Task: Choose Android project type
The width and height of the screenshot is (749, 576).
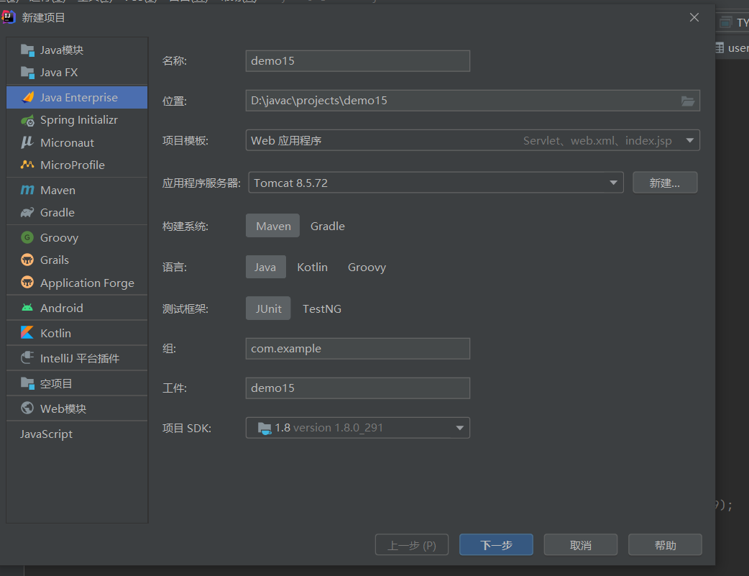Action: tap(77, 308)
